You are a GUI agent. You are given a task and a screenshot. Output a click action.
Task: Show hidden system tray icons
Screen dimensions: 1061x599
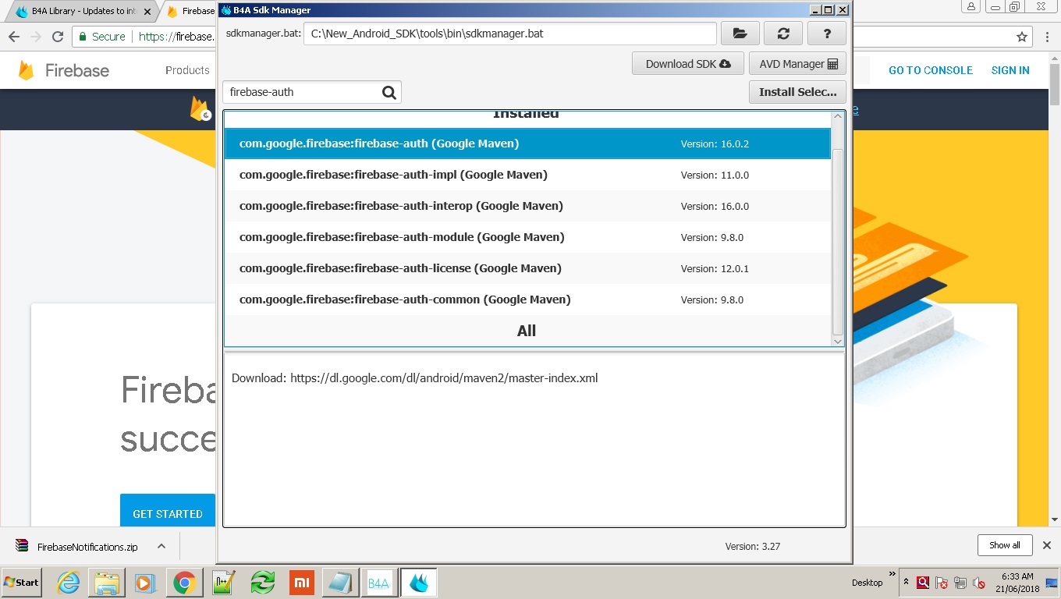[x=906, y=582]
